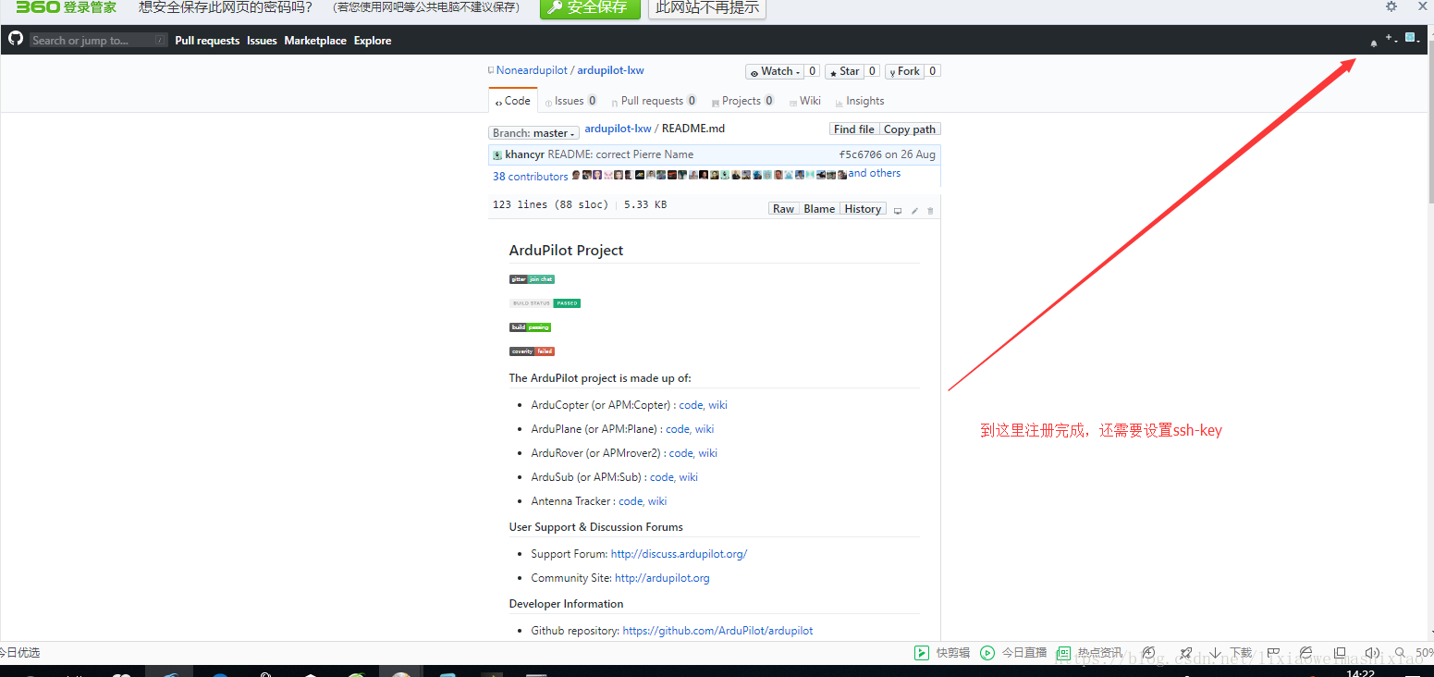This screenshot has width=1434, height=677.
Task: Delete the file with the trash icon
Action: [x=930, y=211]
